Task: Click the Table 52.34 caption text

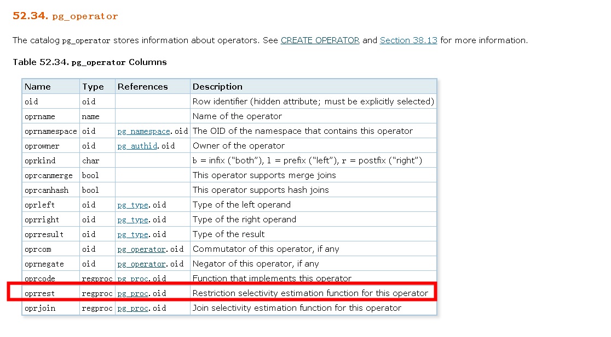Action: point(89,62)
